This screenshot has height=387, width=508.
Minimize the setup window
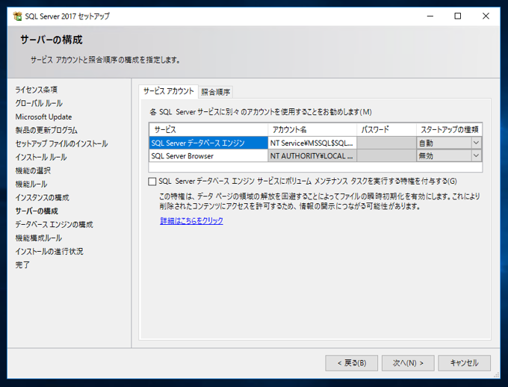coord(430,16)
